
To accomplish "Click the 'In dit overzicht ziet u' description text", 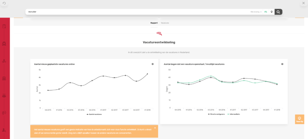I will click(159, 52).
